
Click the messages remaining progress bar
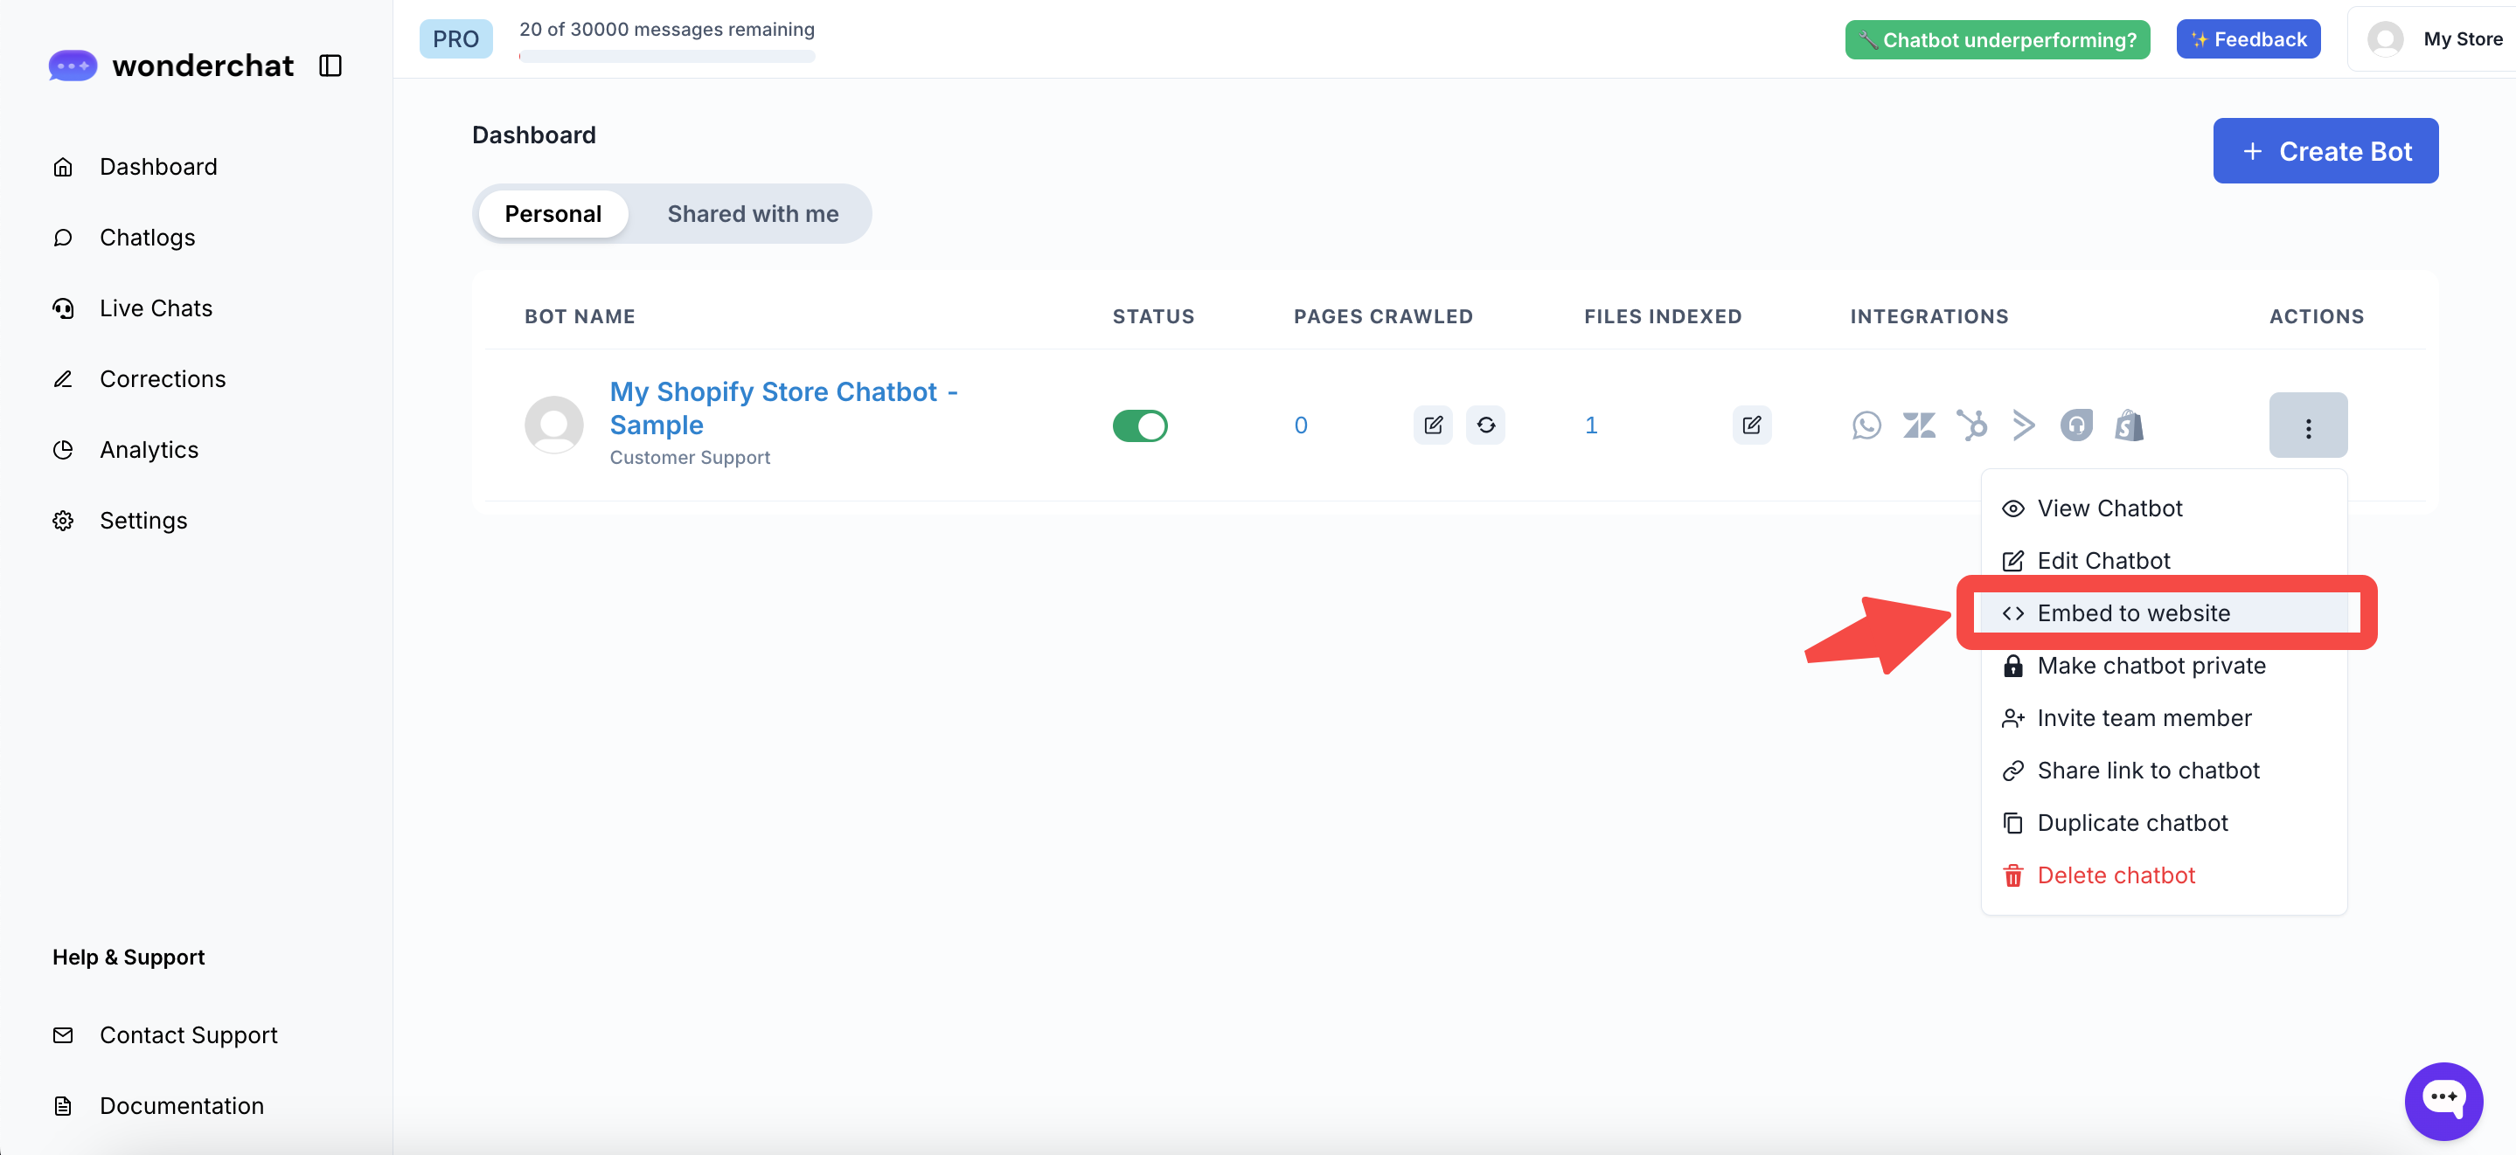coord(667,57)
